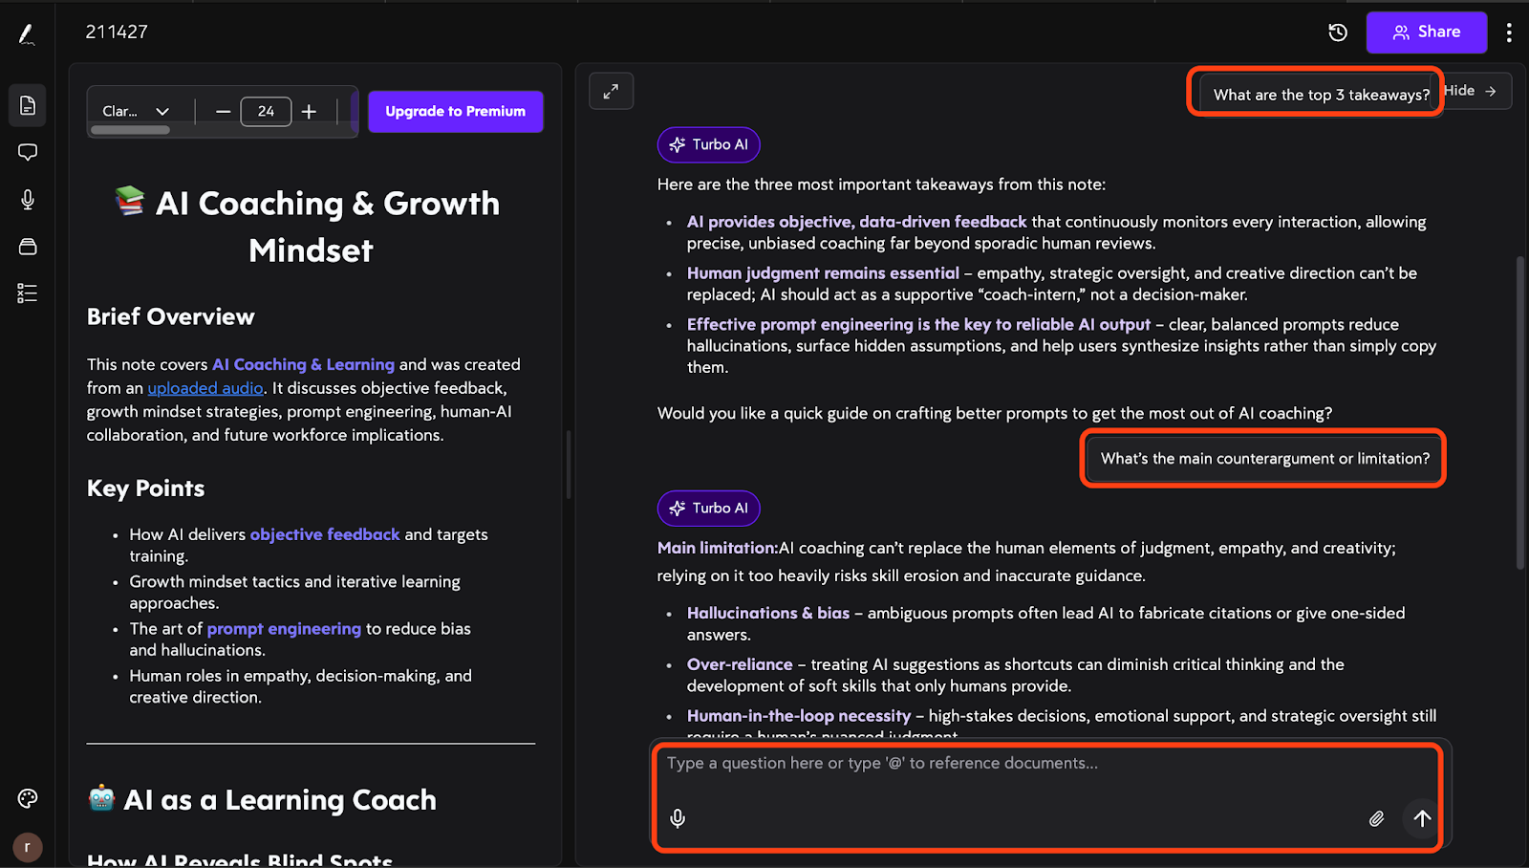Open the flashcards stack icon in sidebar

(x=28, y=247)
